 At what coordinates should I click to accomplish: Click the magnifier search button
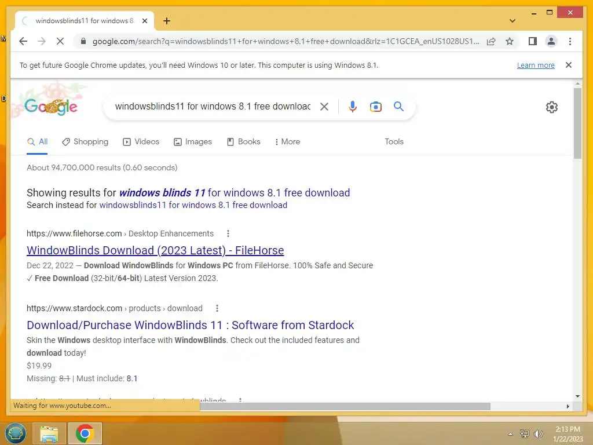[x=398, y=107]
